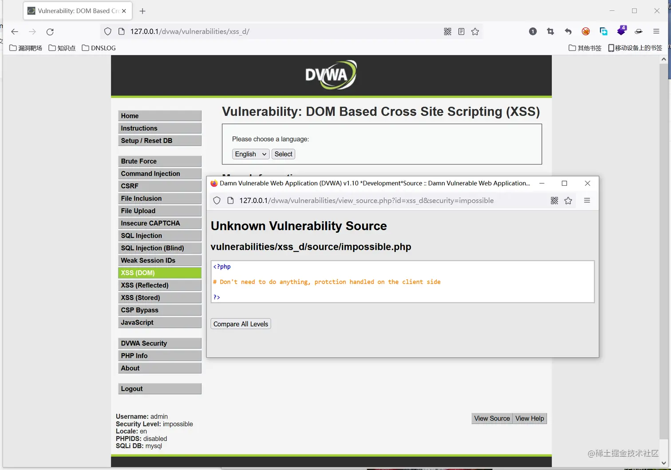Image resolution: width=671 pixels, height=470 pixels.
Task: Bookmark the view_source popup with star icon
Action: tap(568, 200)
